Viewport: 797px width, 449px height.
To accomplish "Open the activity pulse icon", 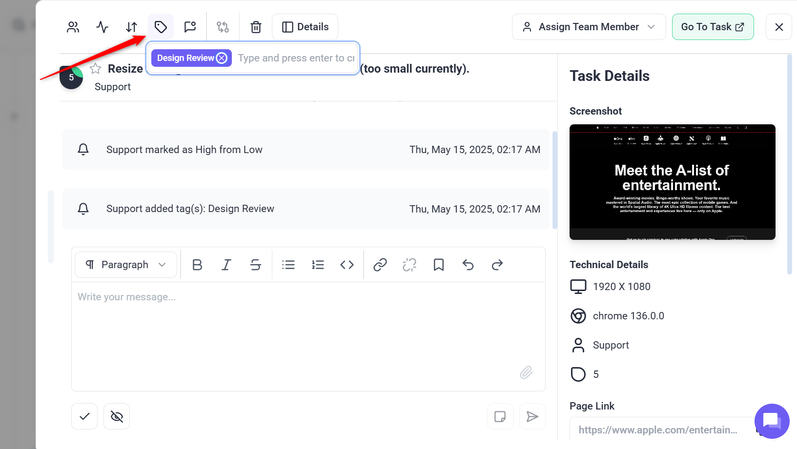I will click(x=102, y=27).
